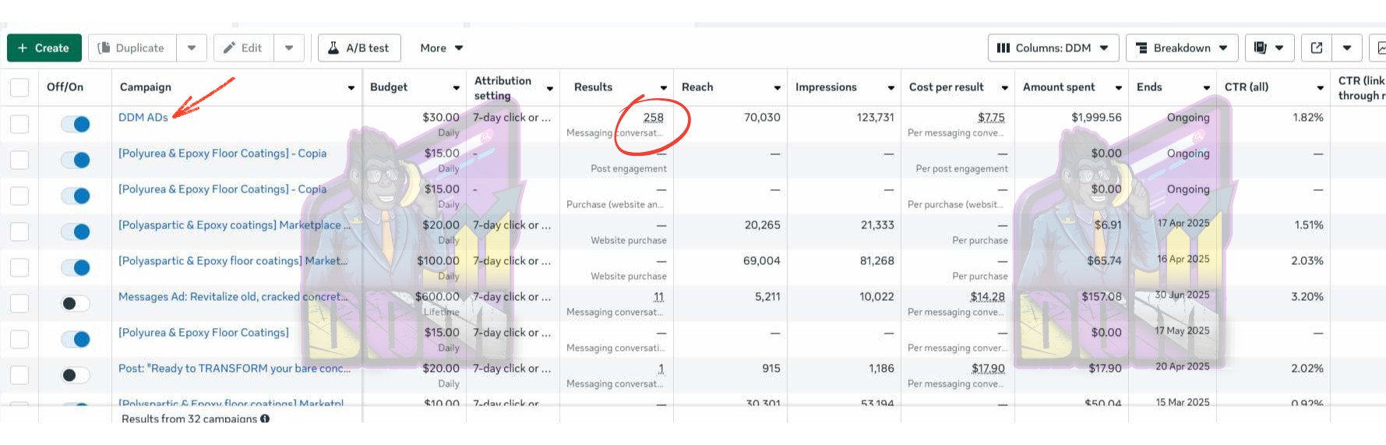This screenshot has height=445, width=1386.
Task: Click the Duplicate campaign button
Action: coord(132,48)
